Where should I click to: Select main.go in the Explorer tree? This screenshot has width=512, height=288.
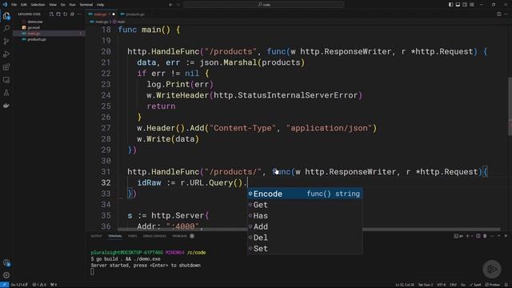coord(49,34)
